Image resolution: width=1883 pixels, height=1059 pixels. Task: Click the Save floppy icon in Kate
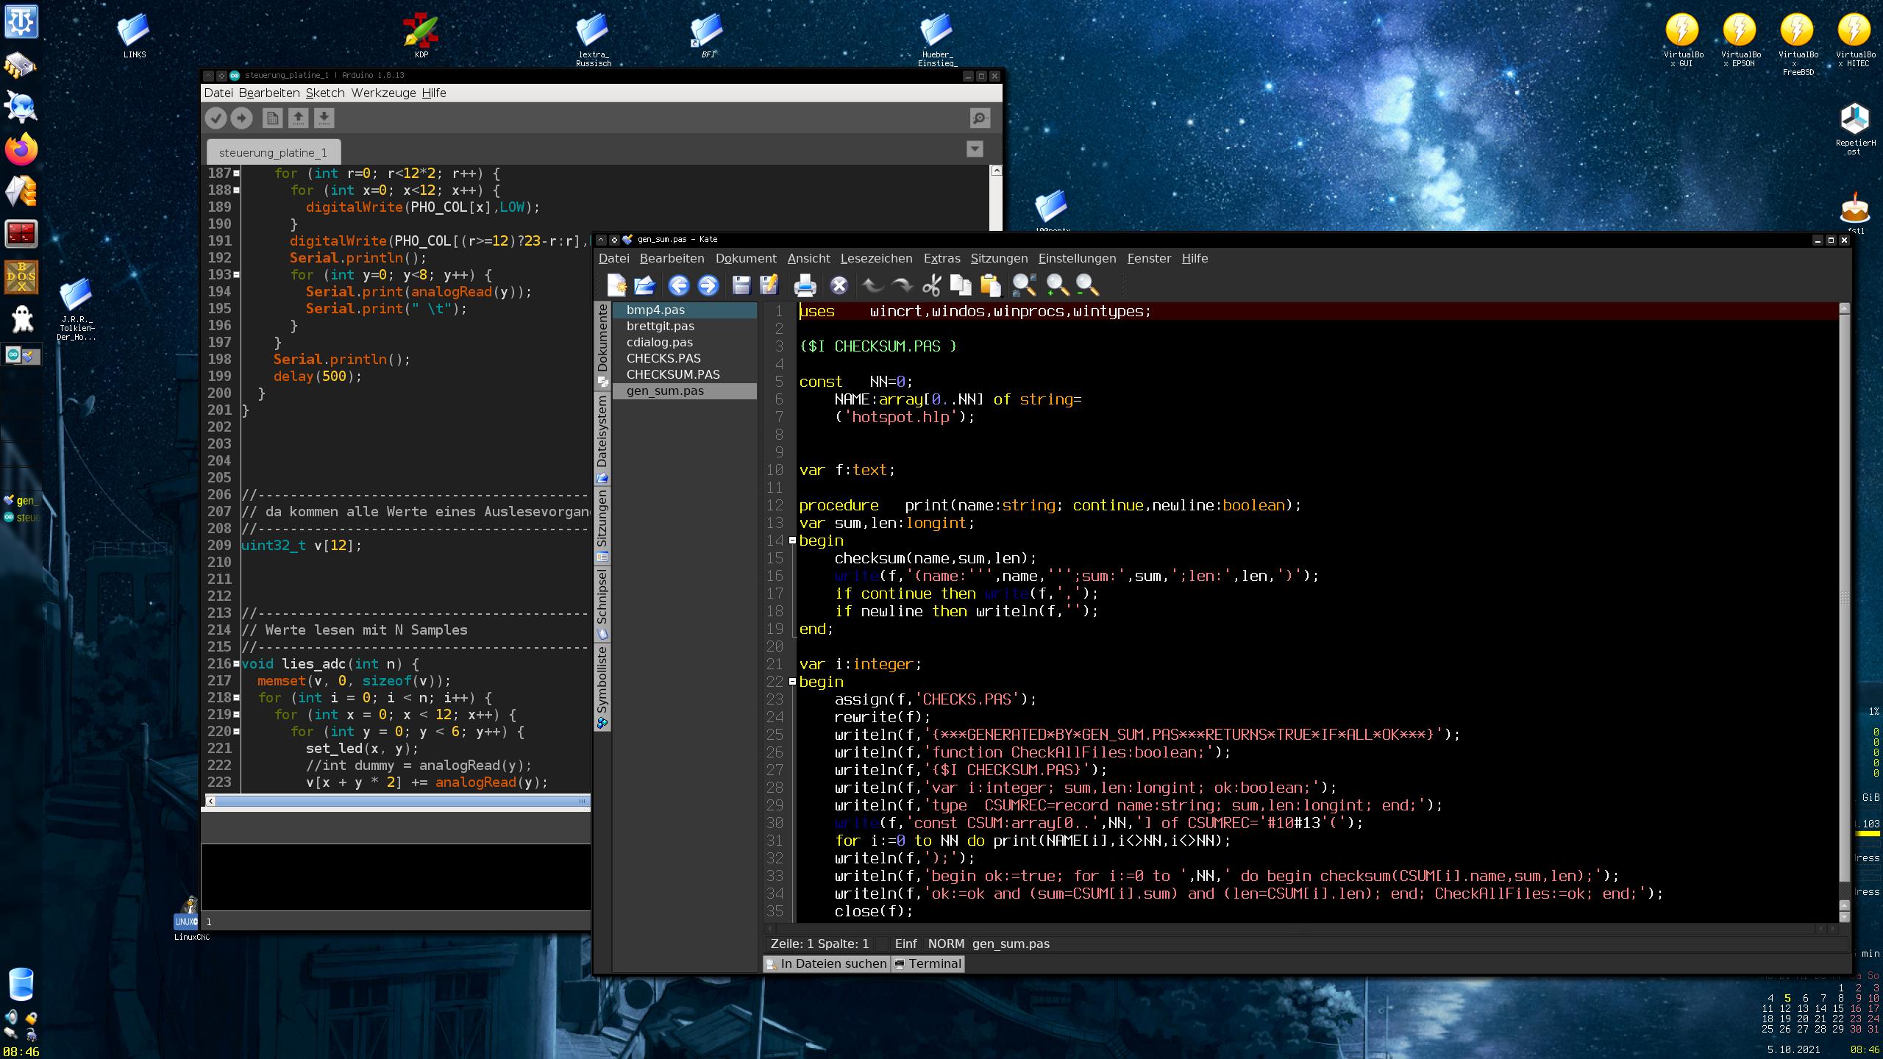tap(741, 285)
